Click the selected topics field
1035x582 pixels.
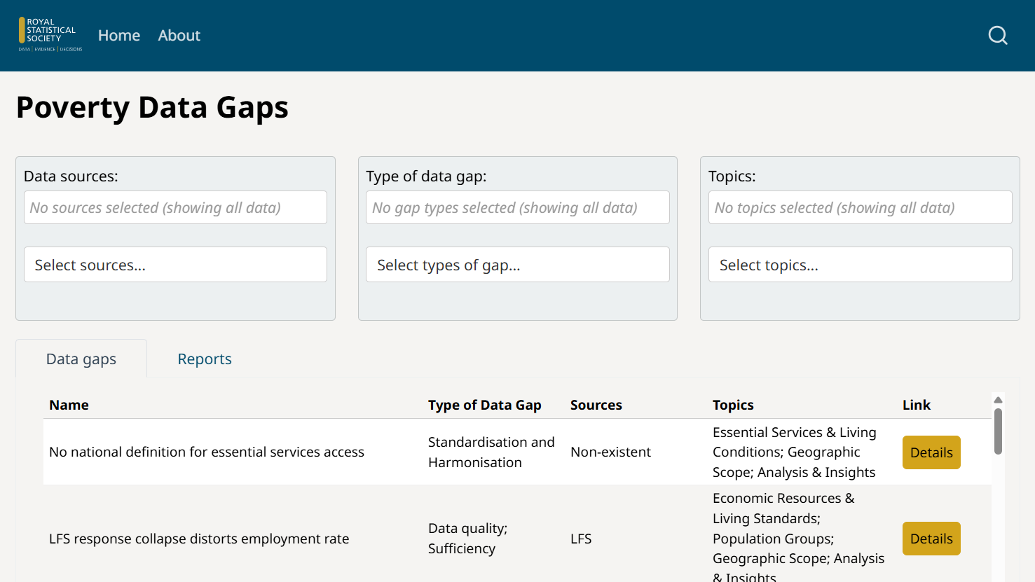click(x=860, y=208)
